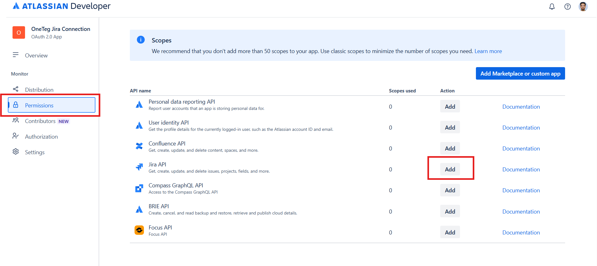This screenshot has height=266, width=597.
Task: Click the Scopes used column header
Action: click(x=402, y=91)
